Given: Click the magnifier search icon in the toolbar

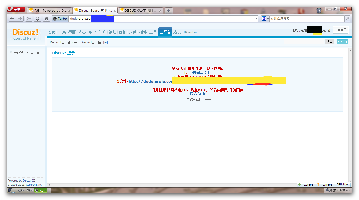Looking at the screenshot, I should coord(347,18).
